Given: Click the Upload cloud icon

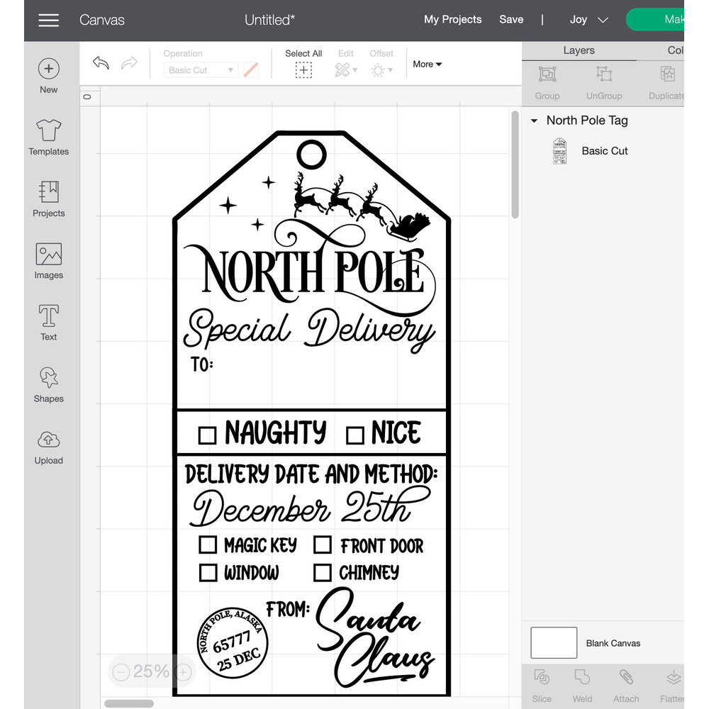Looking at the screenshot, I should tap(48, 440).
